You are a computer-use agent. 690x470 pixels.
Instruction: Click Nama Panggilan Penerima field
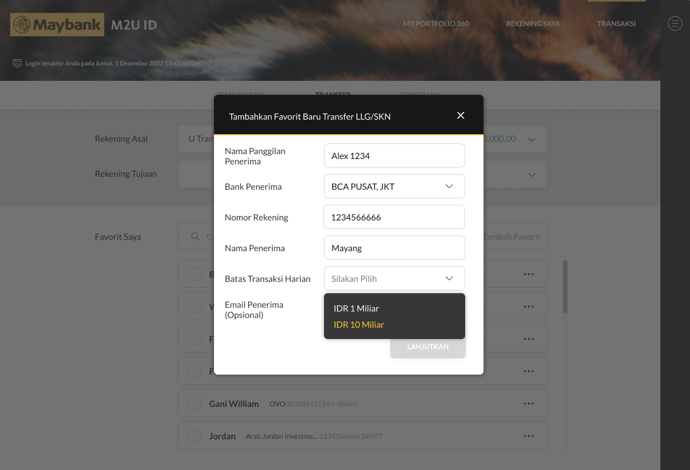pos(395,156)
